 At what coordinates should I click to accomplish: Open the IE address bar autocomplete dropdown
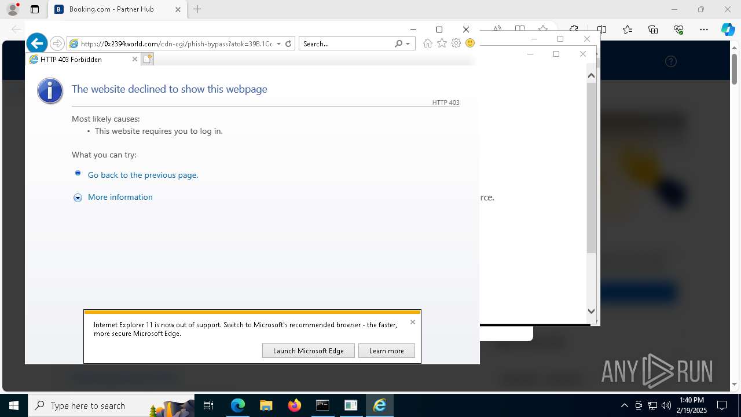(x=278, y=43)
